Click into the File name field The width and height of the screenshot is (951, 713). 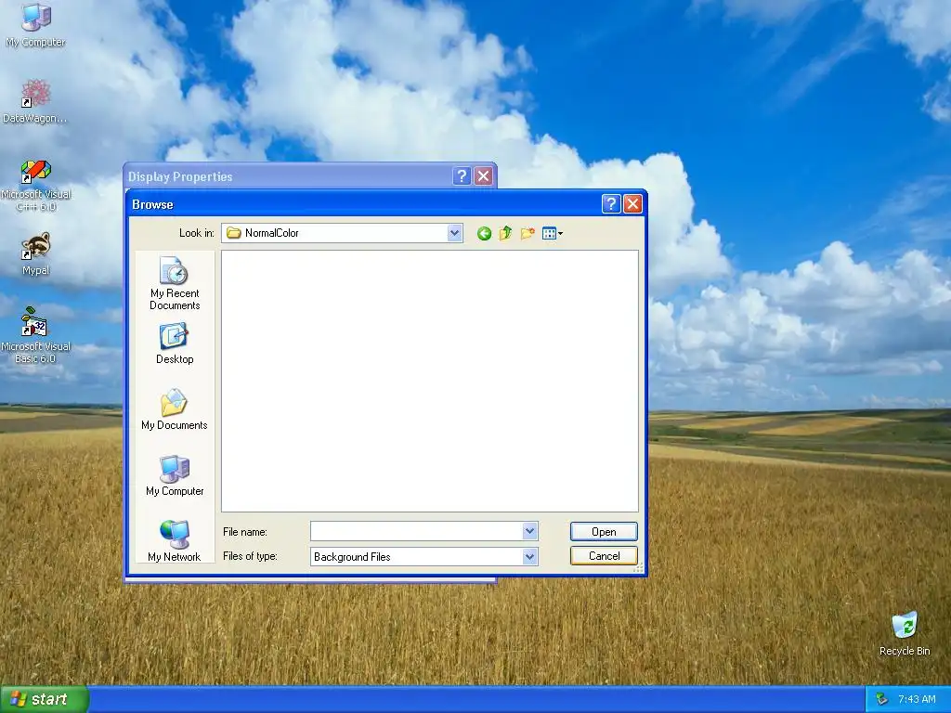pyautogui.click(x=417, y=531)
